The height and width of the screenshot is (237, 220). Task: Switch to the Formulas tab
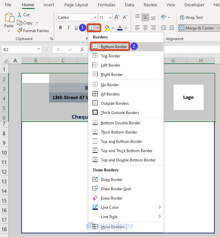click(107, 5)
